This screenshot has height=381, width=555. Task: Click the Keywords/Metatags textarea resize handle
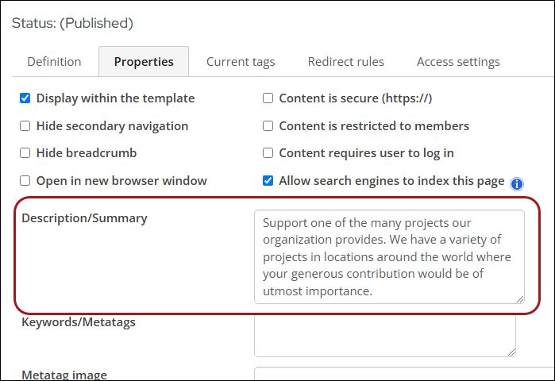(x=511, y=352)
